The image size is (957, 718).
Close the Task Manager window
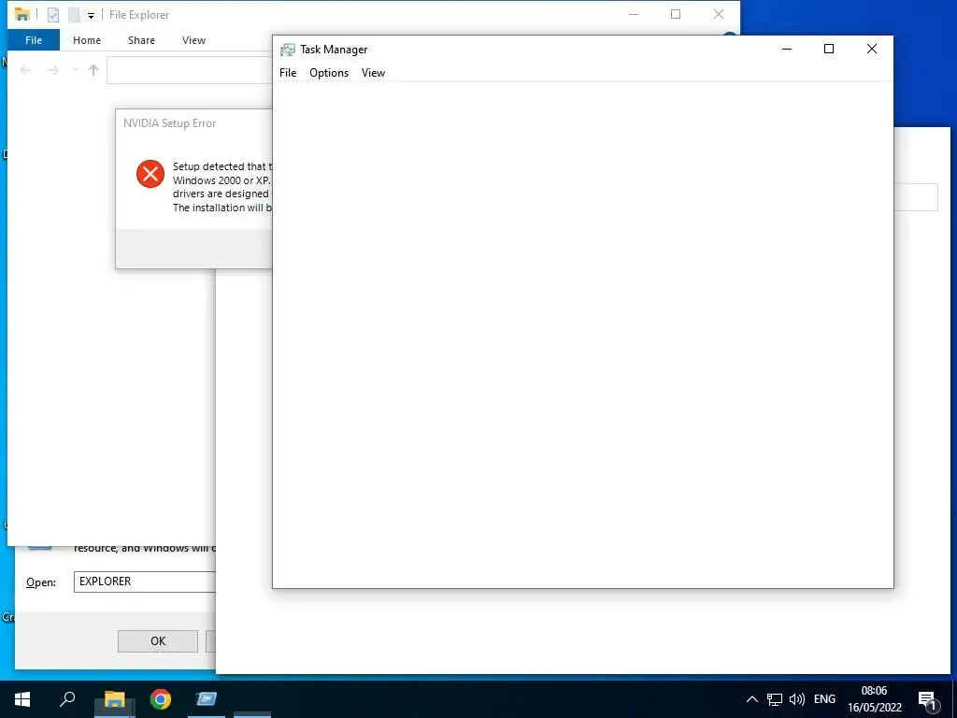872,49
